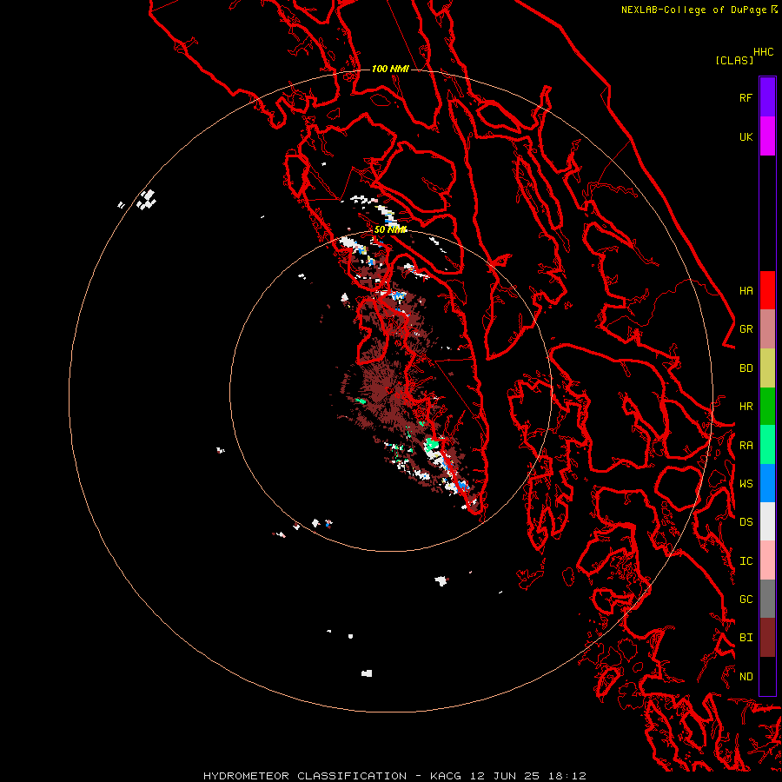This screenshot has height=782, width=782.
Task: Click the DS legend label
Action: pyautogui.click(x=746, y=522)
